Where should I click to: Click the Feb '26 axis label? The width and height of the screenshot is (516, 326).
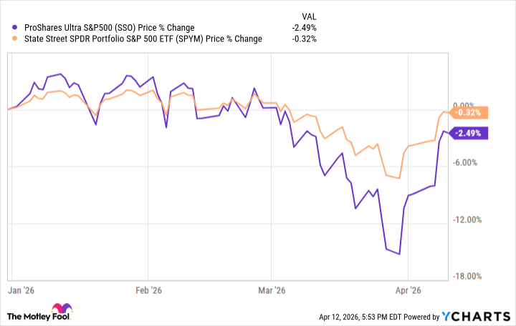tap(149, 290)
